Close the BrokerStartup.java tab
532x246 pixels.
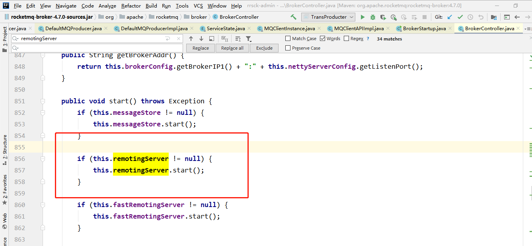point(450,29)
